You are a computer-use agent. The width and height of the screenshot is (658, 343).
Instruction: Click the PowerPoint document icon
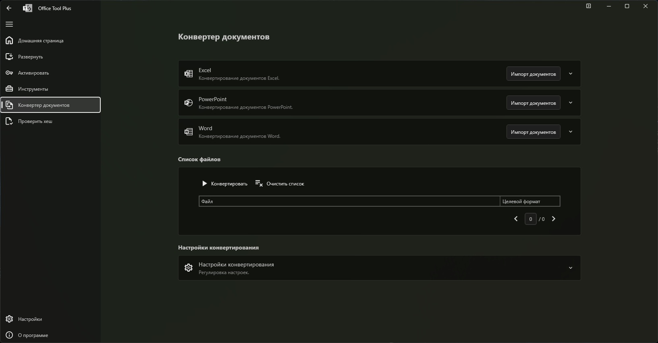[x=188, y=103]
